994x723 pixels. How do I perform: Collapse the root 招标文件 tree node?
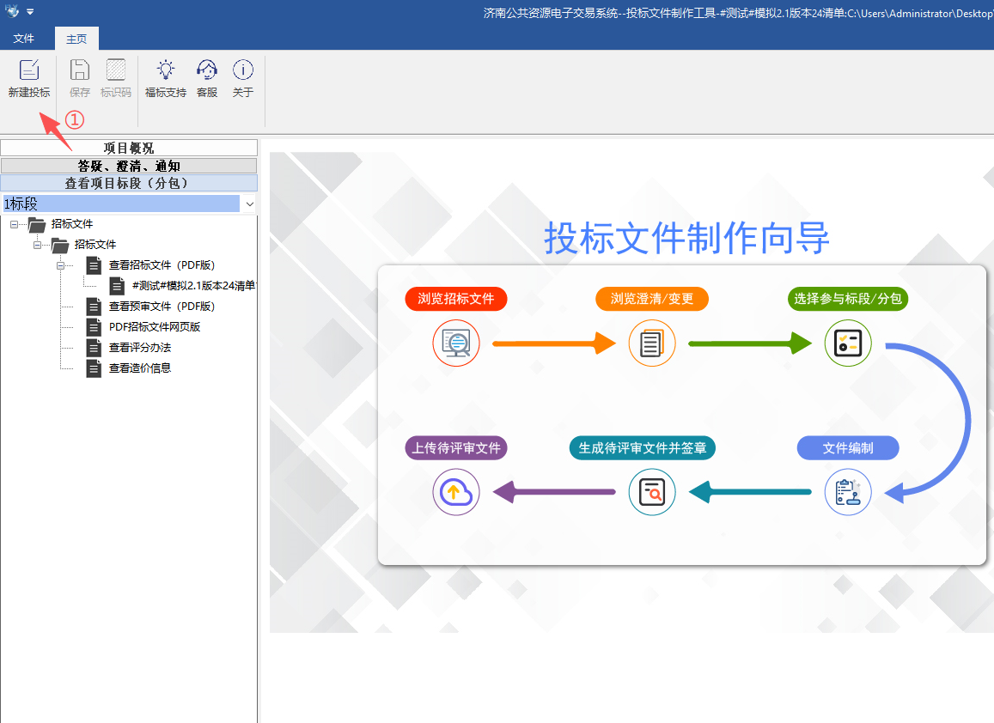pos(14,224)
